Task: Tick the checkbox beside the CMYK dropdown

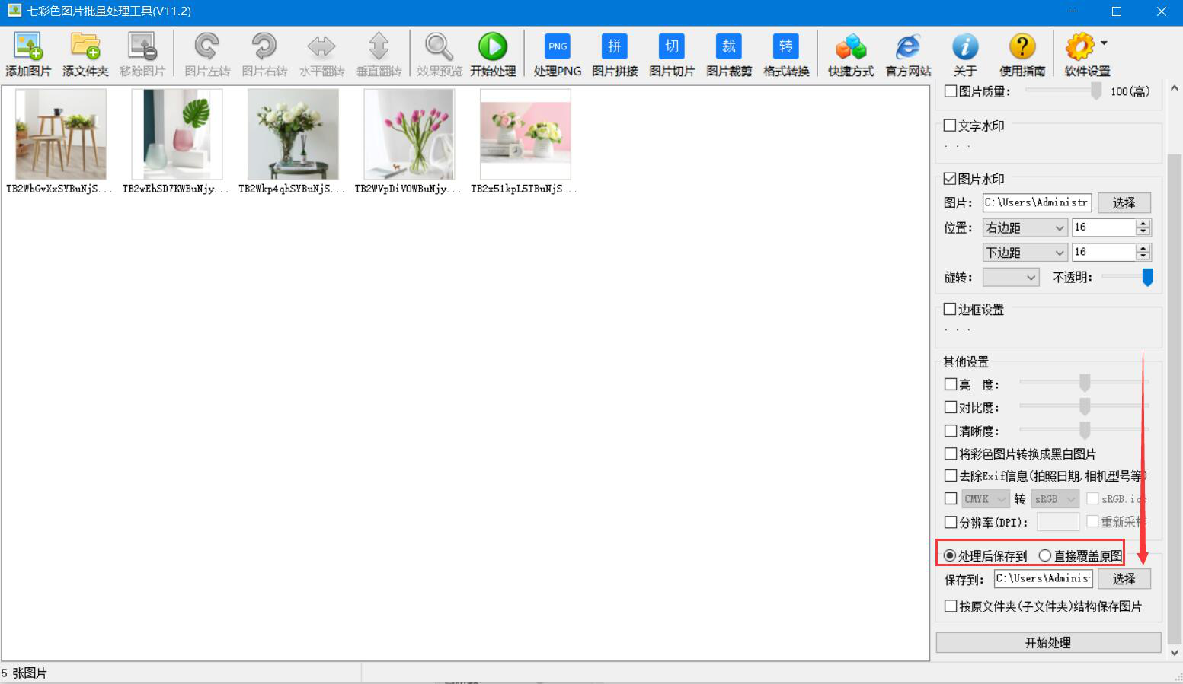Action: 951,499
